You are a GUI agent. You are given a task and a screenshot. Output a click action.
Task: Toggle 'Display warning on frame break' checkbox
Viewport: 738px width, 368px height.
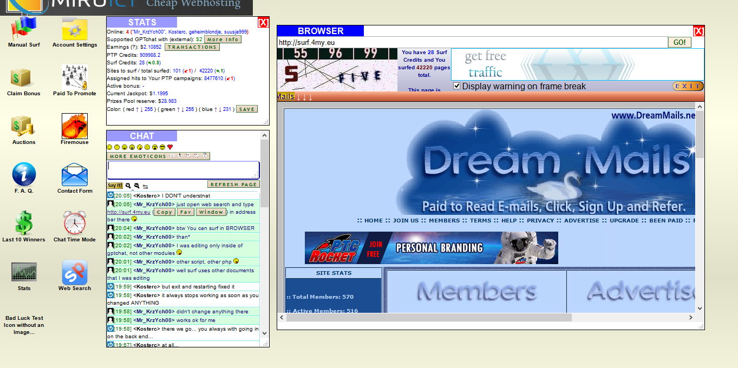click(456, 86)
